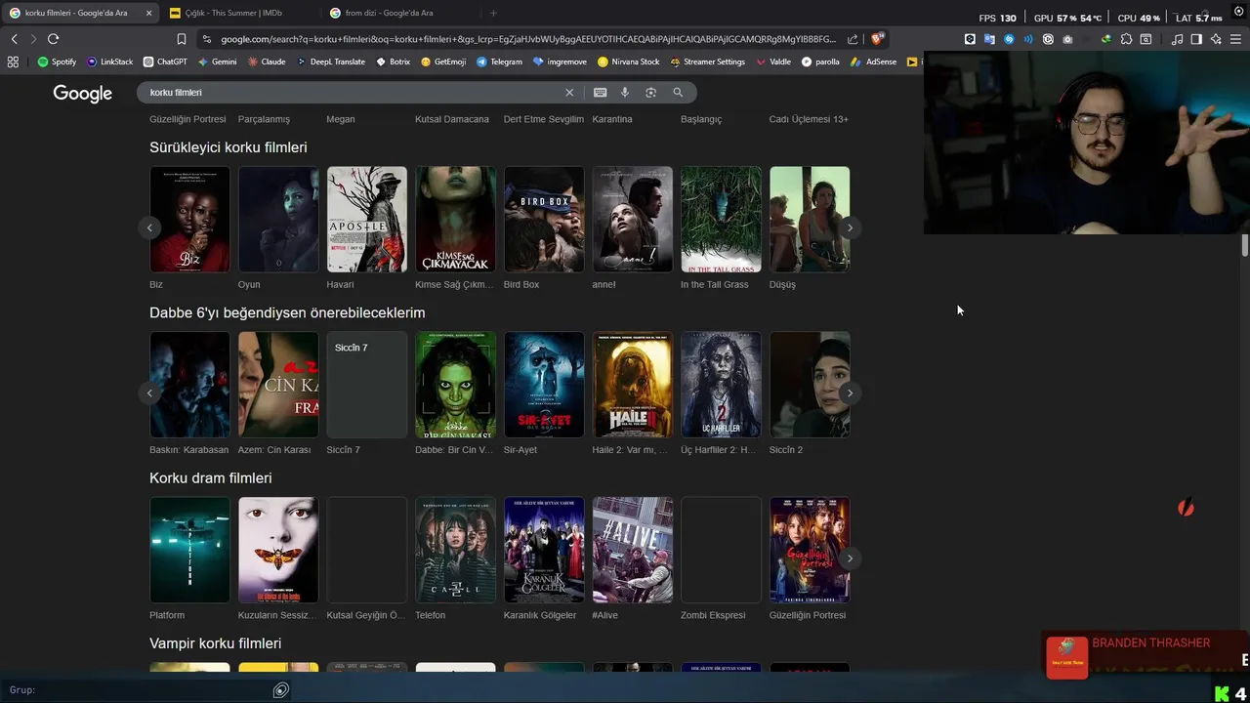Open the Sir-Ayet movie poster
The width and height of the screenshot is (1250, 703).
(x=544, y=385)
